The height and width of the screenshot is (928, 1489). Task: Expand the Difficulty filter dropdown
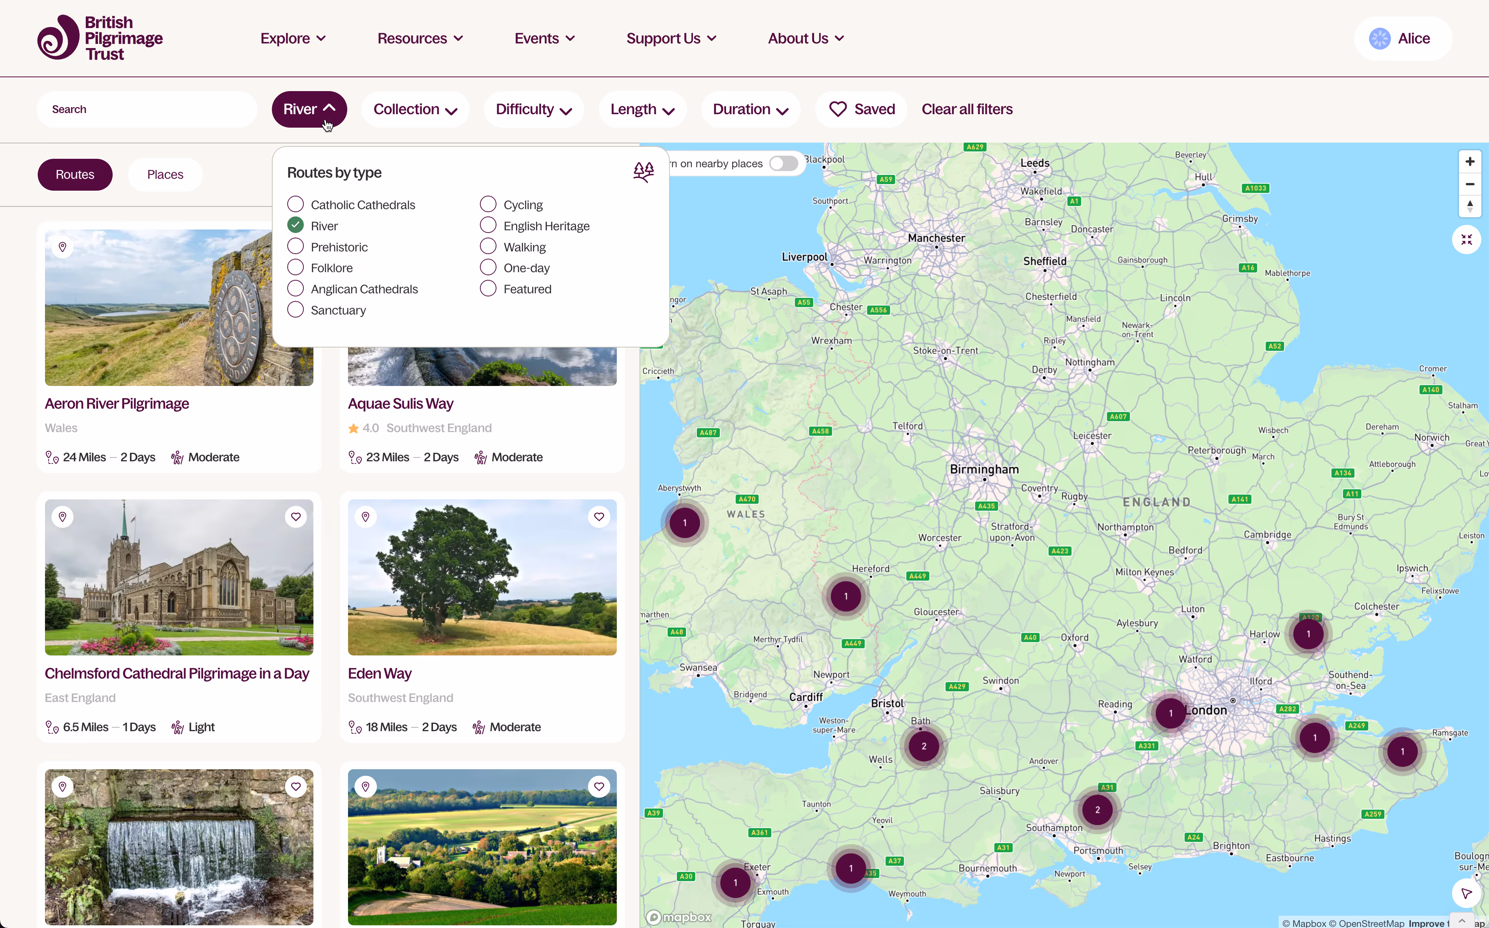pyautogui.click(x=533, y=109)
